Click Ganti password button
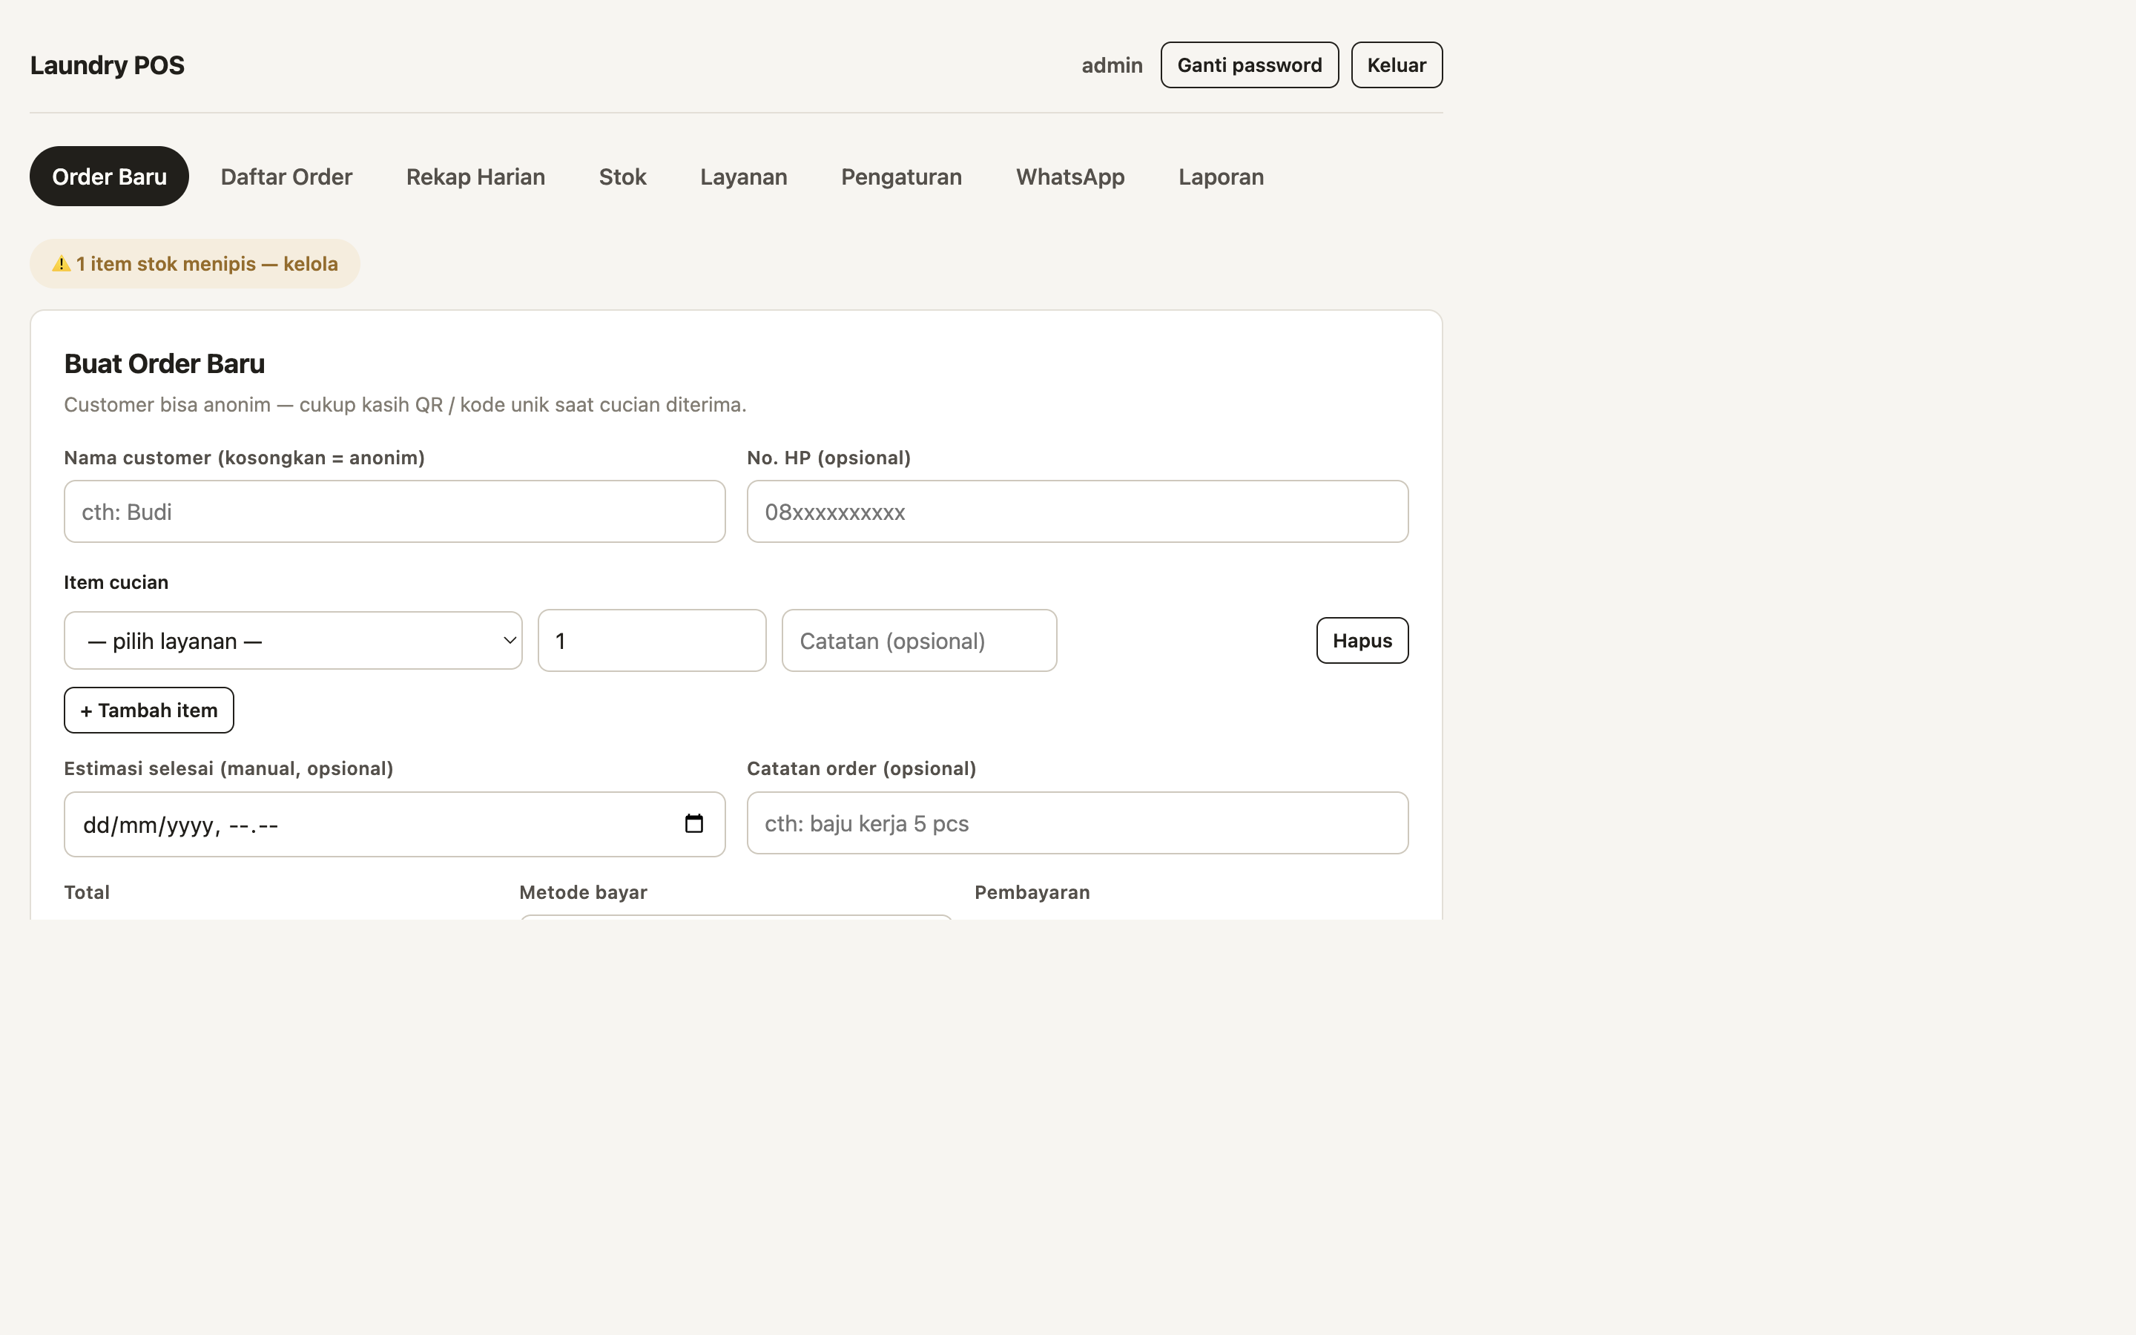The height and width of the screenshot is (1335, 2136). [1249, 65]
